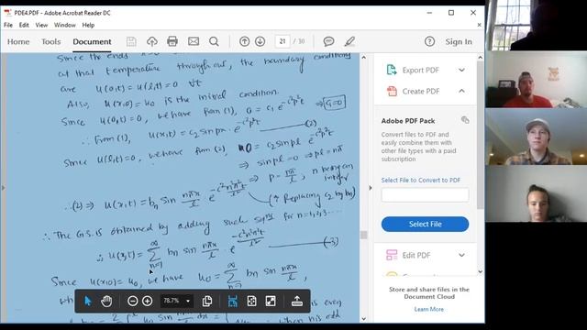The image size is (587, 330).
Task: Click Sign In
Action: pos(459,41)
